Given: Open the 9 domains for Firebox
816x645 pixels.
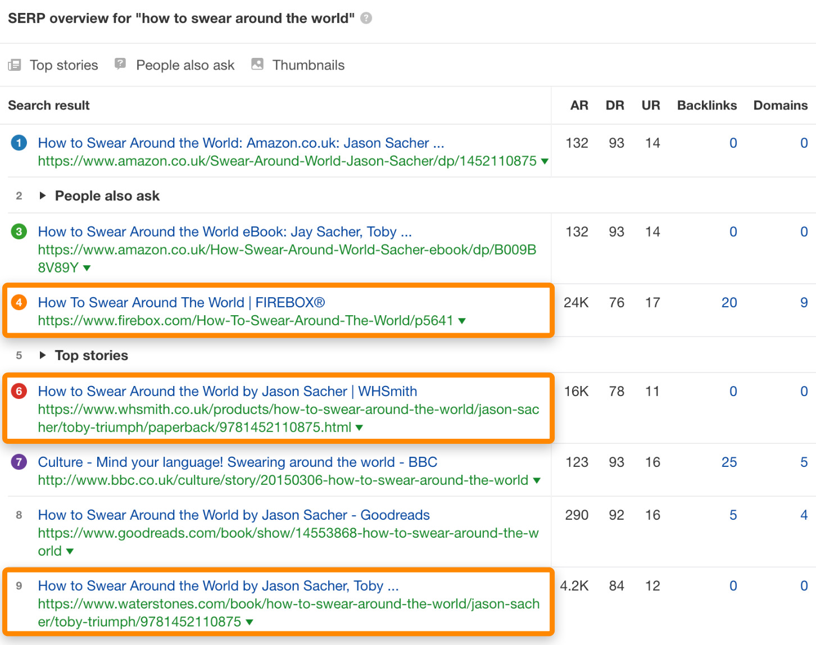Looking at the screenshot, I should (x=804, y=302).
